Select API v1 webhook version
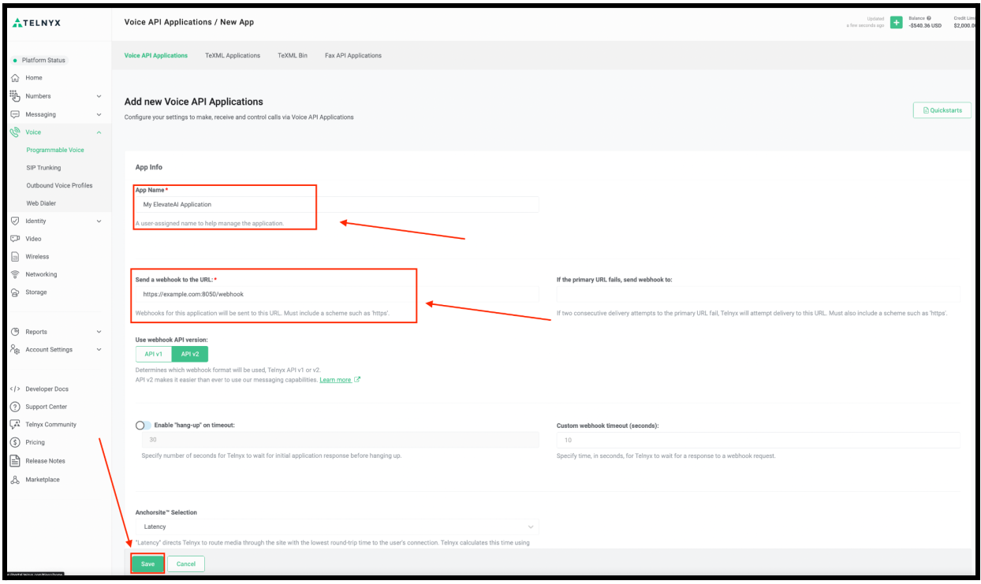Image resolution: width=981 pixels, height=584 pixels. [x=154, y=354]
